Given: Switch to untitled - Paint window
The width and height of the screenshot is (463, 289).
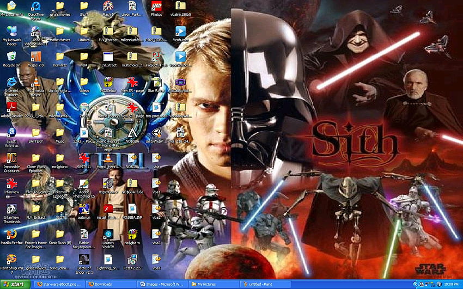Looking at the screenshot, I should [265, 284].
